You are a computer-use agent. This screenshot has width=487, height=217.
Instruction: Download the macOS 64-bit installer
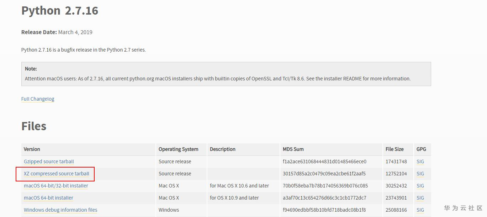(x=48, y=198)
